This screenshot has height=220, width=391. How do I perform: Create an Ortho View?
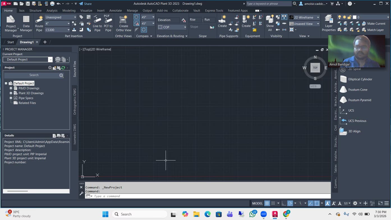click(123, 23)
